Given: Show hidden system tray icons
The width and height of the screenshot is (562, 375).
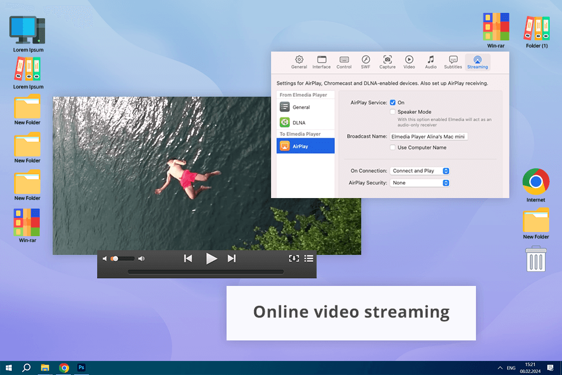Looking at the screenshot, I should (x=500, y=368).
